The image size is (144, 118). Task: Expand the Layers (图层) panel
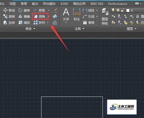(x=132, y=29)
